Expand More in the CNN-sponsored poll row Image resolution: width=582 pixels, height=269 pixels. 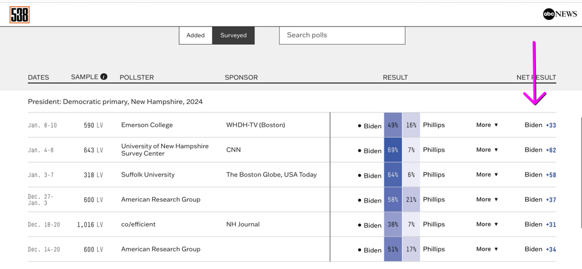[x=487, y=150]
